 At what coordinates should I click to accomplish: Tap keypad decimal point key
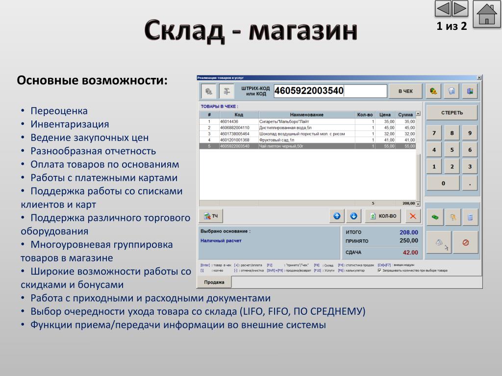pos(470,183)
